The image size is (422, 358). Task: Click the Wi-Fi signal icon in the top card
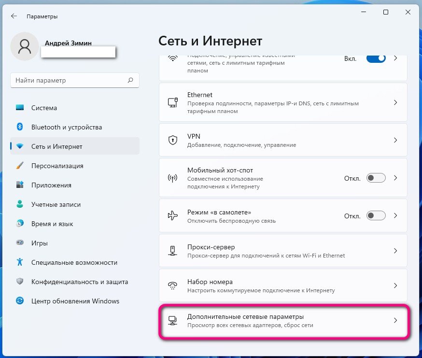click(173, 58)
